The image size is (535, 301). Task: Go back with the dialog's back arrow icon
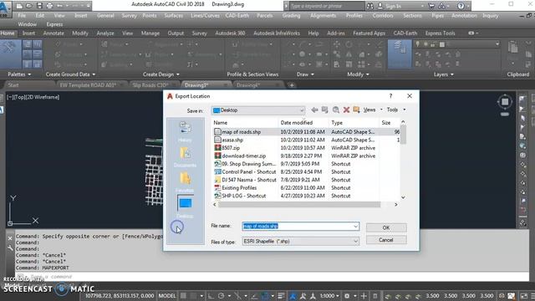(314, 110)
